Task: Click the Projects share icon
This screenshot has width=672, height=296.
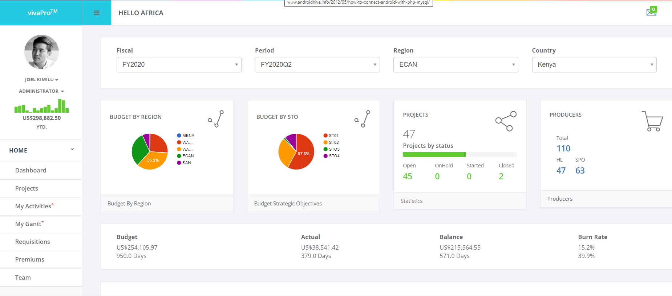Action: 506,121
